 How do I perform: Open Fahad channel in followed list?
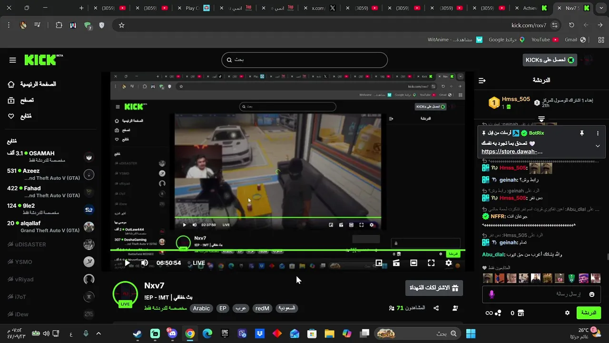point(50,192)
